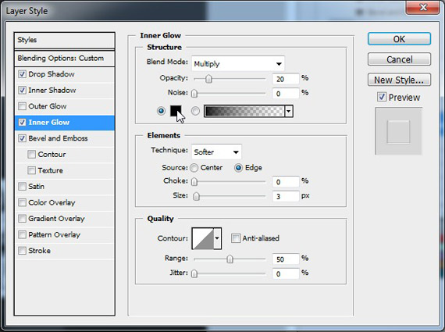
Task: Enable the Pattern Overlay checkbox
Action: (x=22, y=234)
